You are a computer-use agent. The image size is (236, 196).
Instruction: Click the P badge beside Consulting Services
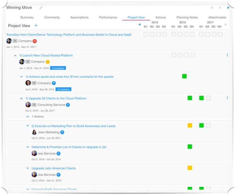click(x=68, y=105)
